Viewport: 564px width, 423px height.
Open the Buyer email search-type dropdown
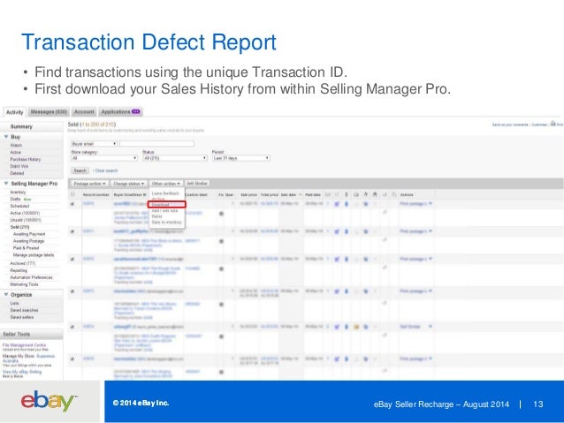(94, 144)
